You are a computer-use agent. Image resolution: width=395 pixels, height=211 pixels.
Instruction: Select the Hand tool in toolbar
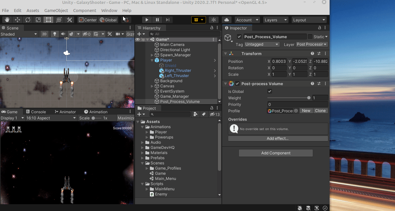point(7,20)
